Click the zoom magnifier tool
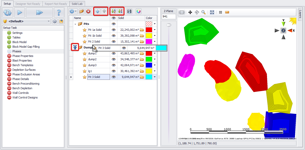Image resolution: width=305 pixels, height=150 pixels. 203,12
